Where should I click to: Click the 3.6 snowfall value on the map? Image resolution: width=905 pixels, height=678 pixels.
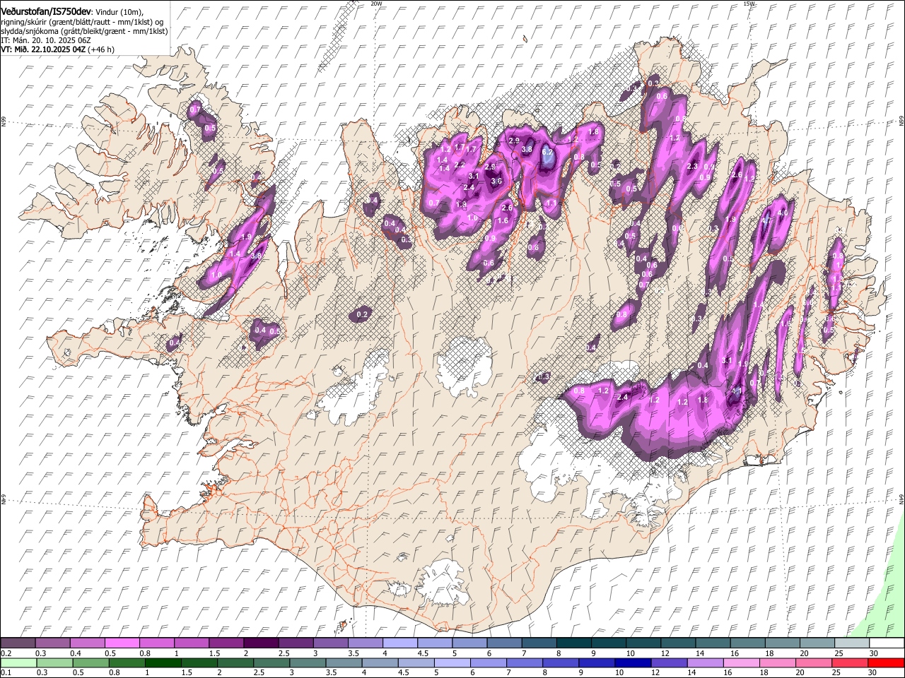pyautogui.click(x=496, y=182)
